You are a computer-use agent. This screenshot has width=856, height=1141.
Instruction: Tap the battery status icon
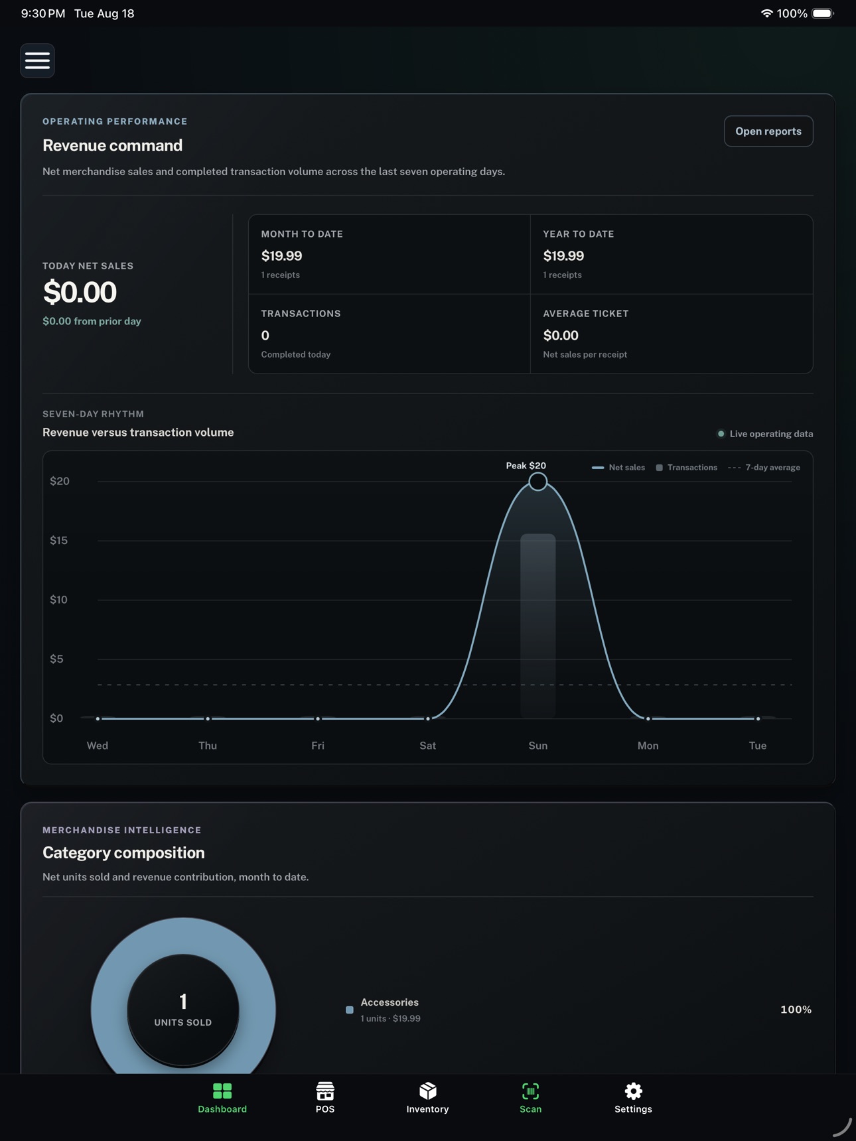823,13
